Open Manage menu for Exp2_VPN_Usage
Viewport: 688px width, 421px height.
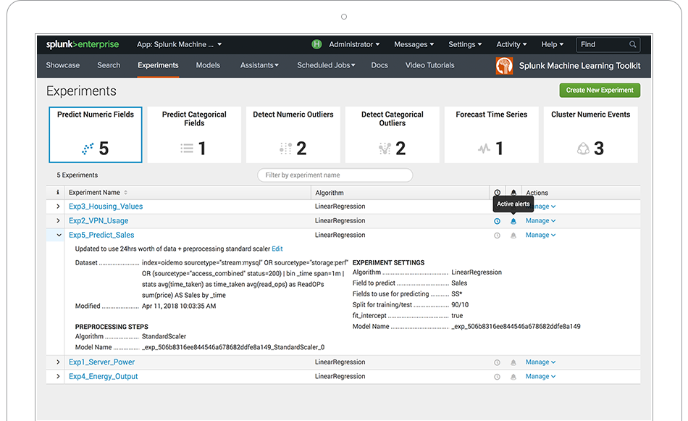point(540,221)
